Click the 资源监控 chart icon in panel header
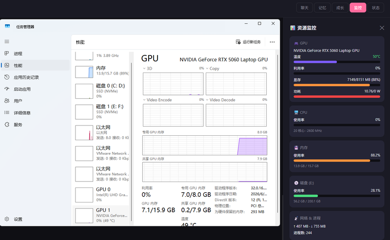The image size is (390, 240). click(293, 28)
